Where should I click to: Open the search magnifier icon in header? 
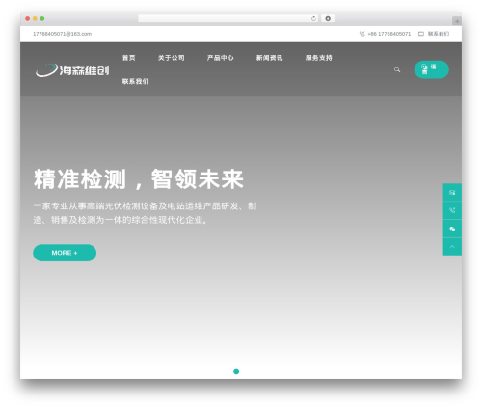[x=397, y=69]
